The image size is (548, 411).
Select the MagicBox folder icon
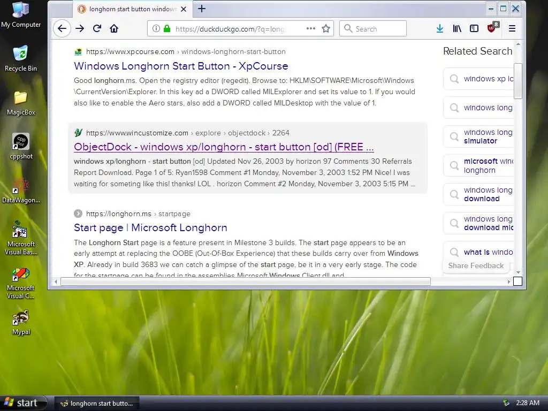point(21,103)
